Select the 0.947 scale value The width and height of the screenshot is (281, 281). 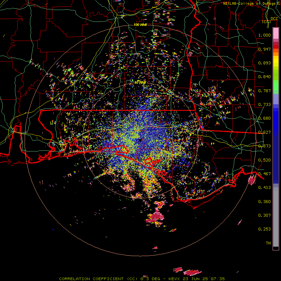point(264,49)
